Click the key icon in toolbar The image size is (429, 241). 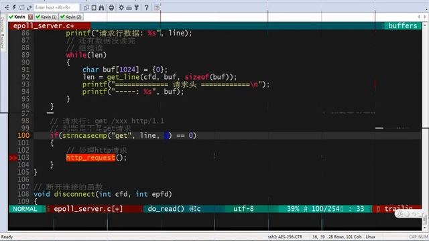[137, 7]
